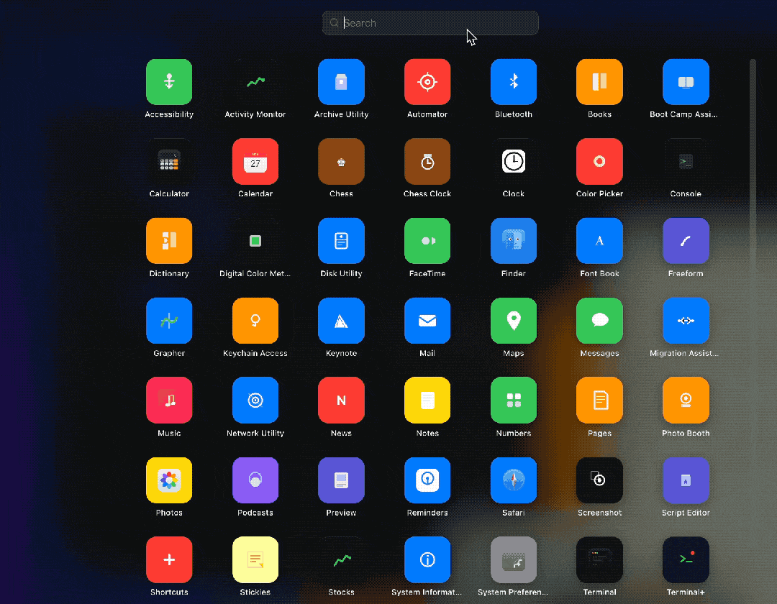Launch Activity Monitor
The width and height of the screenshot is (777, 604).
[x=255, y=82]
